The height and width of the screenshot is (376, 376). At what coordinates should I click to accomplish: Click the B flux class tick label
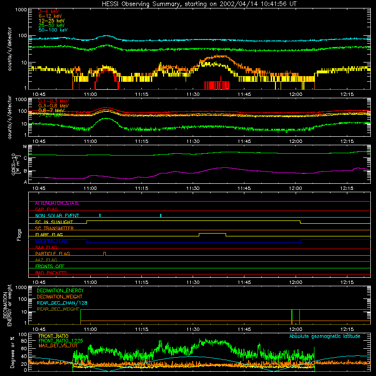[x=25, y=171]
